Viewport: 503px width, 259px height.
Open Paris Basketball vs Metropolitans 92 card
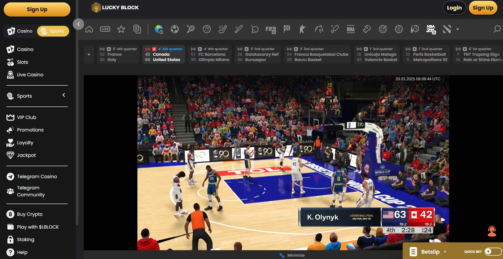[x=426, y=54]
